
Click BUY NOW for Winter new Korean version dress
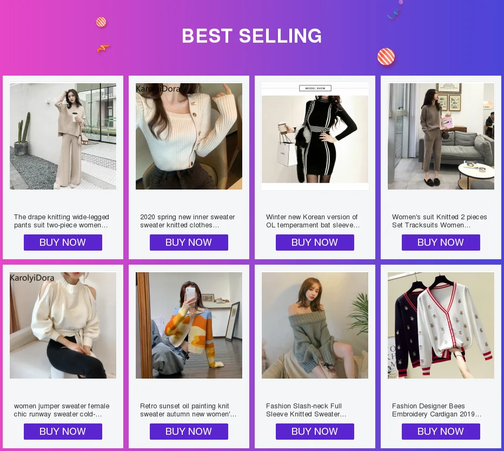click(315, 243)
